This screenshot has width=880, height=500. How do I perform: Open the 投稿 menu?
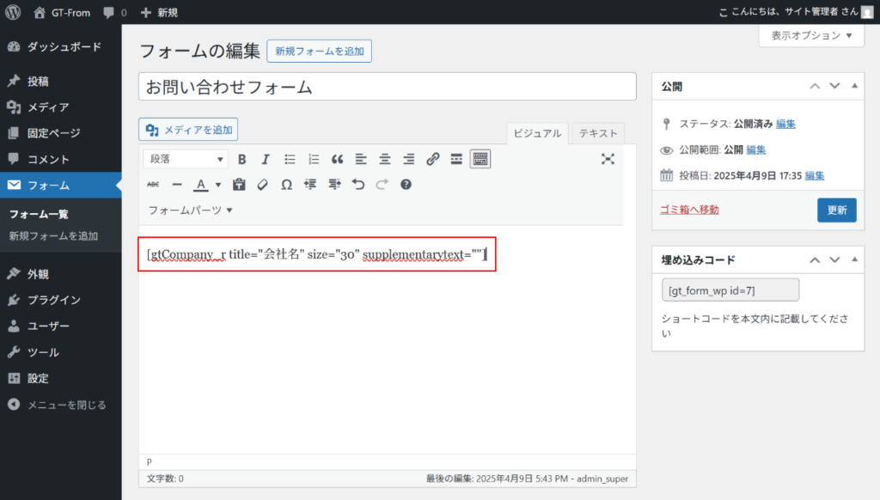pyautogui.click(x=61, y=81)
